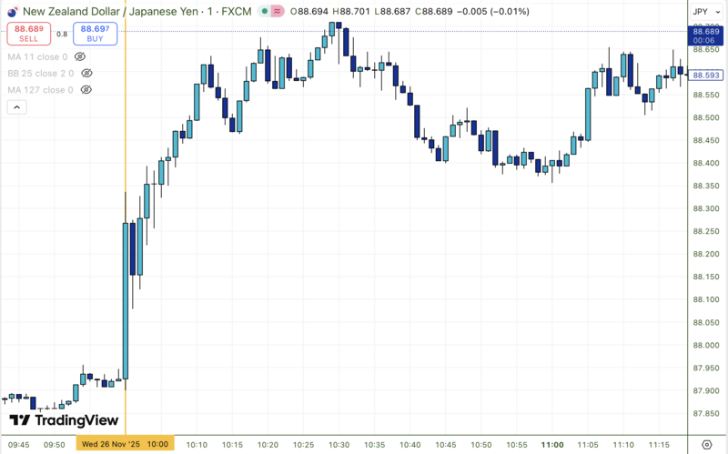
Task: Toggle visibility of MA 127 indicator
Action: click(86, 89)
